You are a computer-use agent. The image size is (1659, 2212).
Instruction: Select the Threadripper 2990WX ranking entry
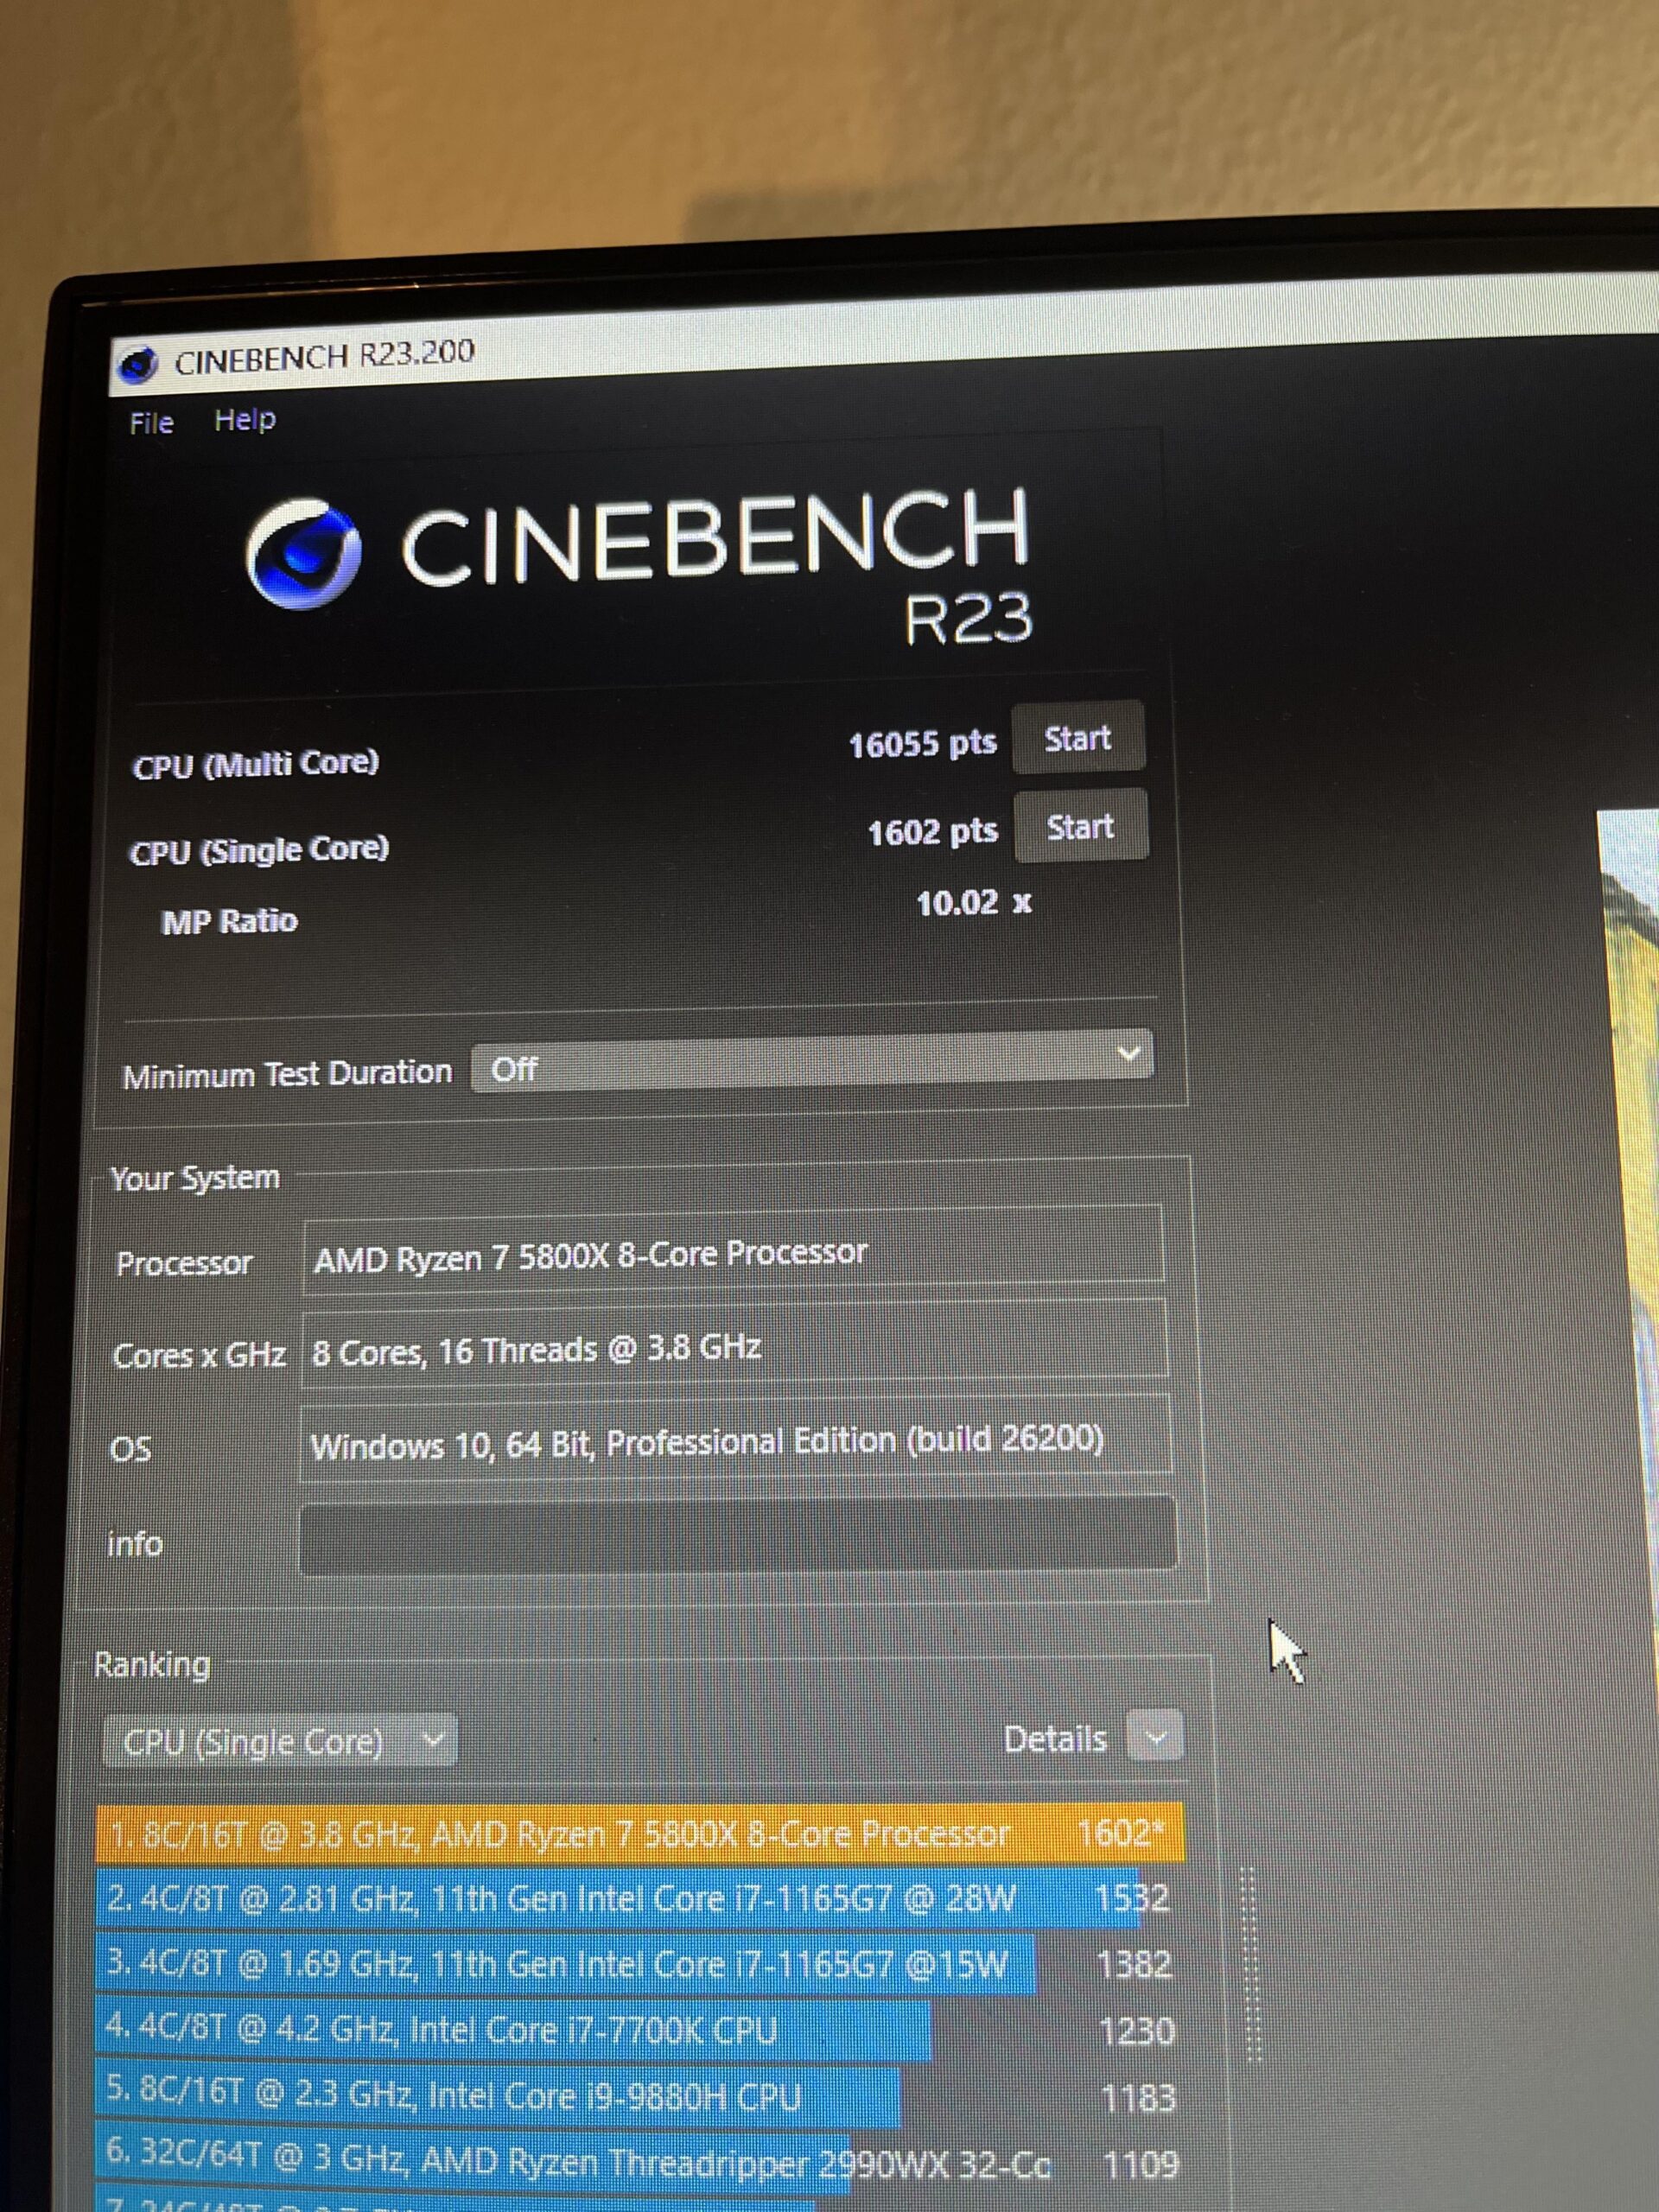click(638, 2162)
